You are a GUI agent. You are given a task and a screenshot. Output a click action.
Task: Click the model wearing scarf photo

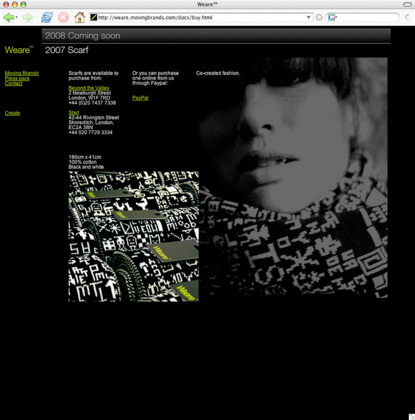click(x=293, y=178)
